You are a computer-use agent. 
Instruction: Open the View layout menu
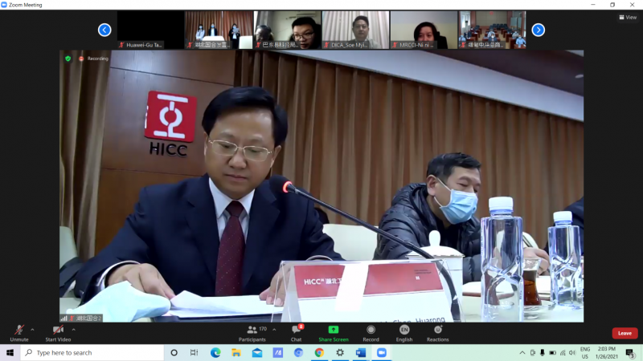pos(628,17)
